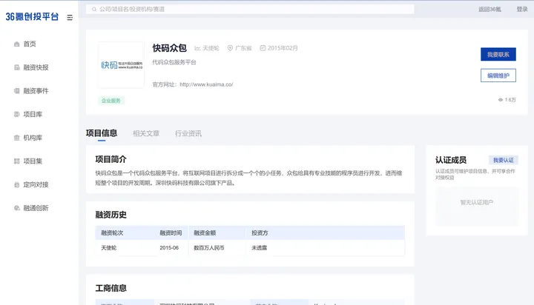Click the 广东省 location pin icon
The image size is (534, 305).
(230, 48)
